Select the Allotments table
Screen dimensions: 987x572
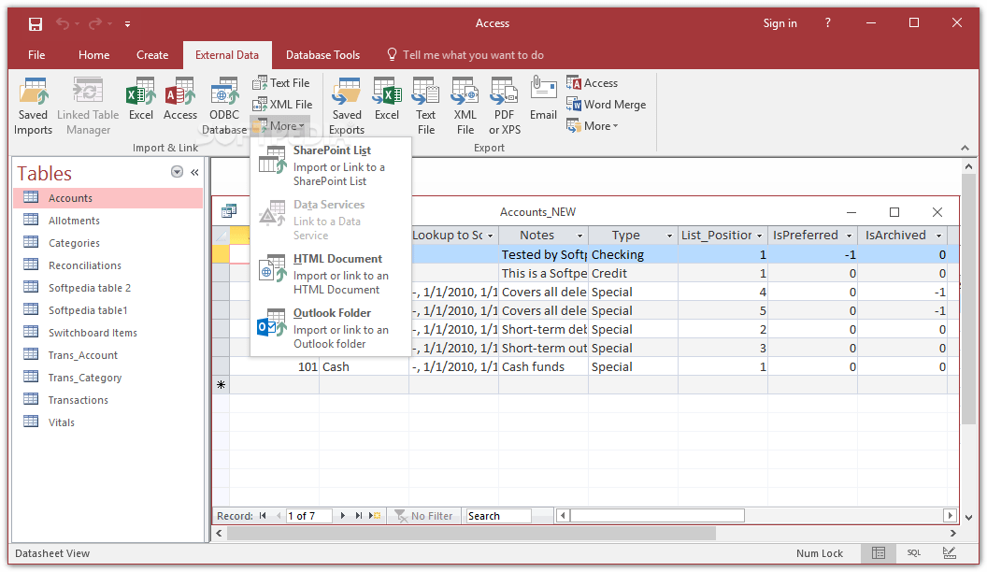(x=108, y=221)
